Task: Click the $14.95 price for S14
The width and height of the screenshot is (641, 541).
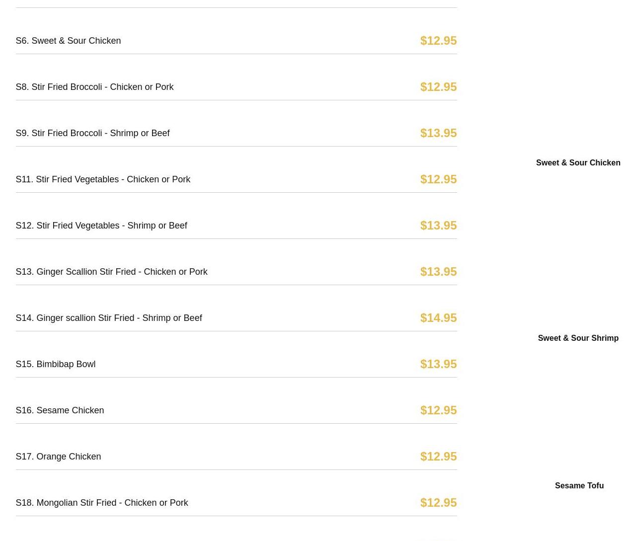Action: coord(438,318)
